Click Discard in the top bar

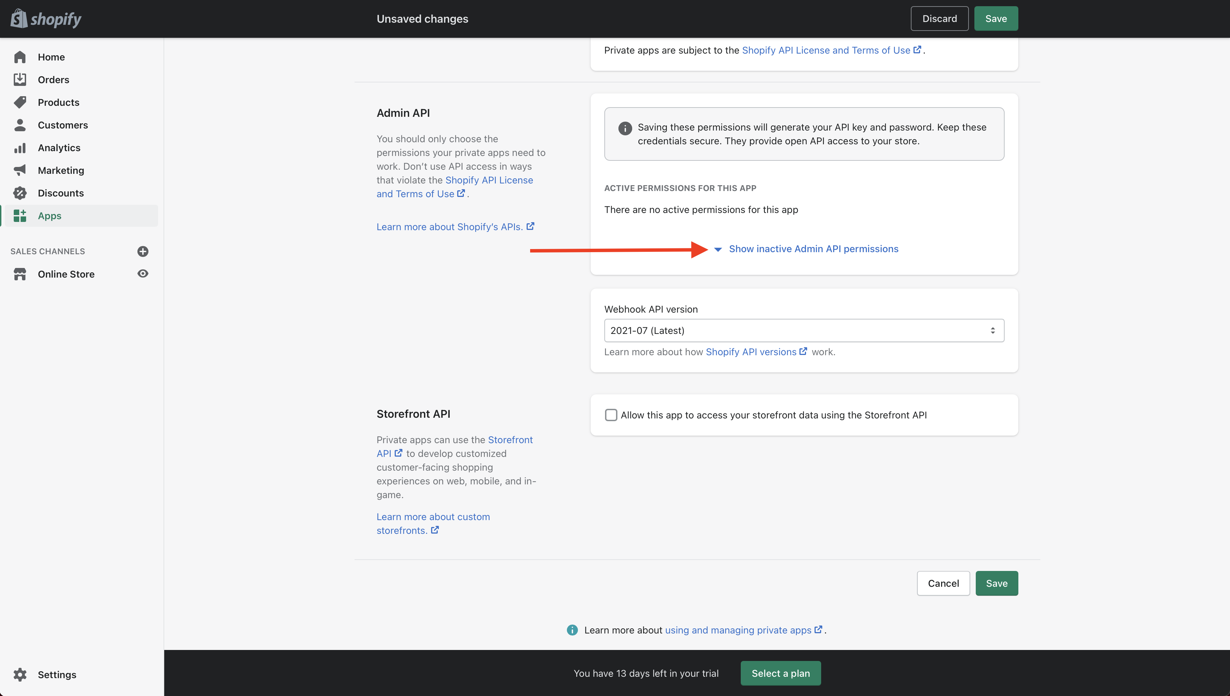(939, 19)
